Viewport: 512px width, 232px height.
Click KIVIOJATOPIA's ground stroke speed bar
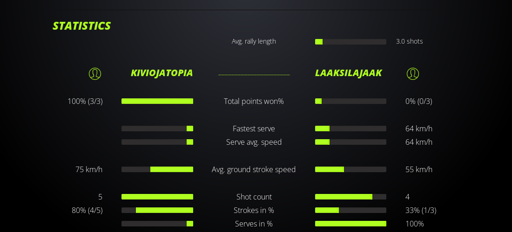(x=157, y=169)
